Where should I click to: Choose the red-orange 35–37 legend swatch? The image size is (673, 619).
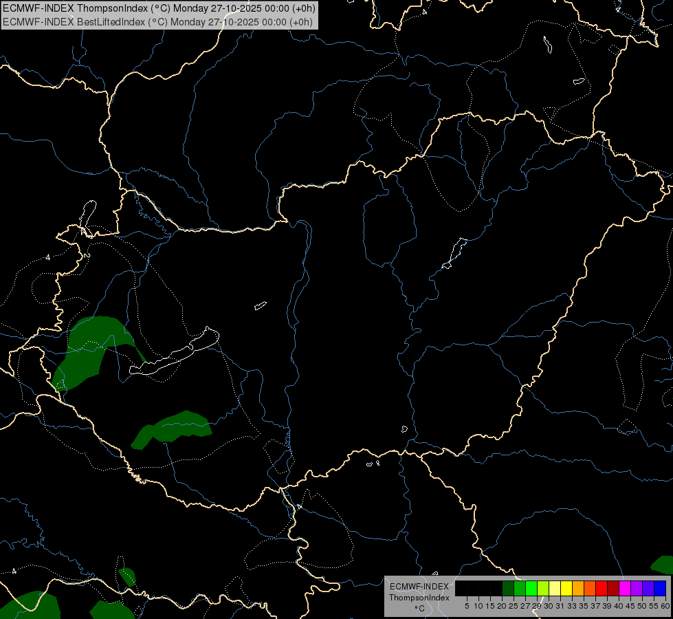click(x=590, y=588)
